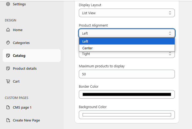Open the dropdown showing Tight

coord(127,54)
